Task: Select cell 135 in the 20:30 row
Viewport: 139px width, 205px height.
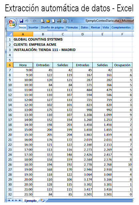Action: coord(63,184)
